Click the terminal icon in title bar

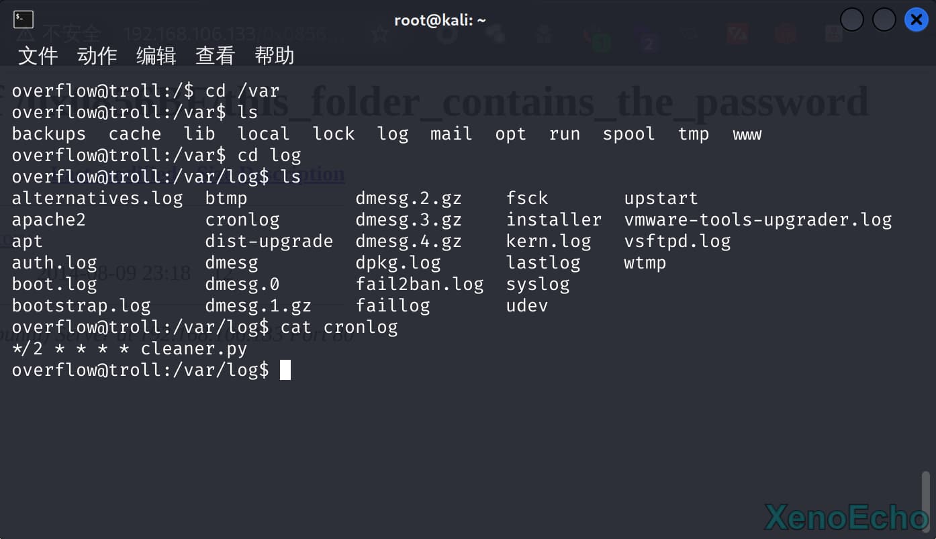pyautogui.click(x=24, y=20)
